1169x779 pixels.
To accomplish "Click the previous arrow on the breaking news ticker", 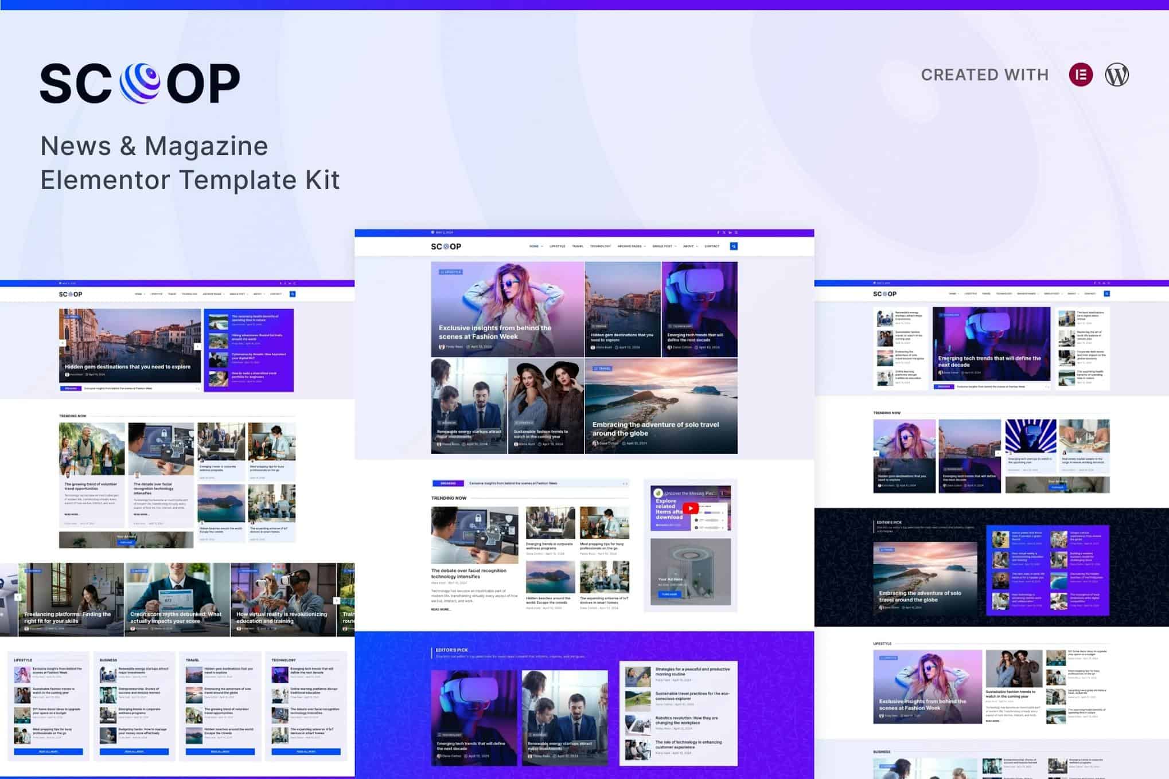I will [x=622, y=484].
